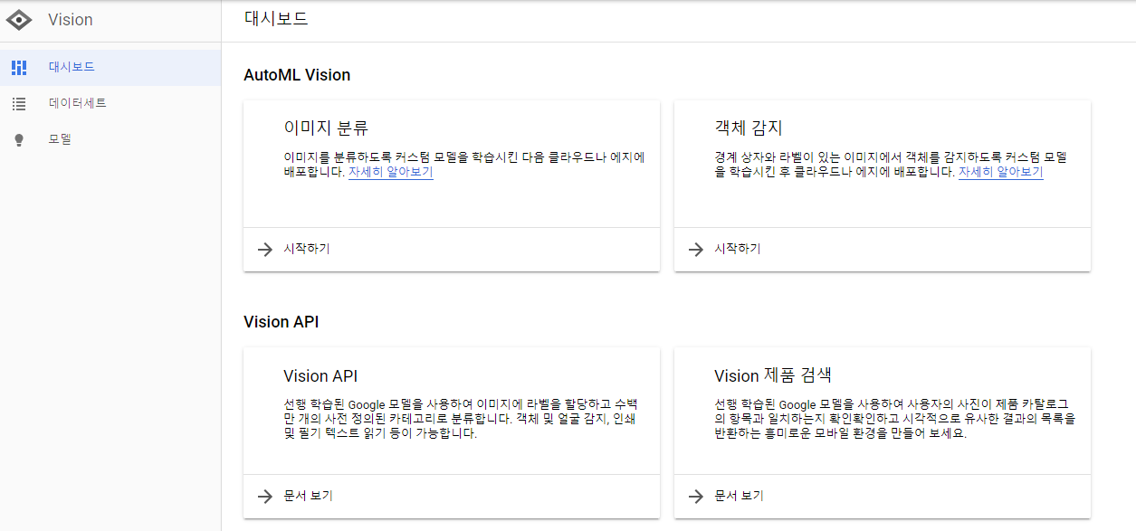Start 객체 감지 with 시작하기

(x=738, y=249)
